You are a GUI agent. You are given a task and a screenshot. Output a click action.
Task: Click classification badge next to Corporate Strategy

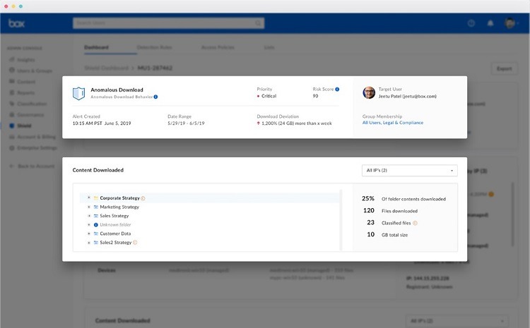coord(143,198)
